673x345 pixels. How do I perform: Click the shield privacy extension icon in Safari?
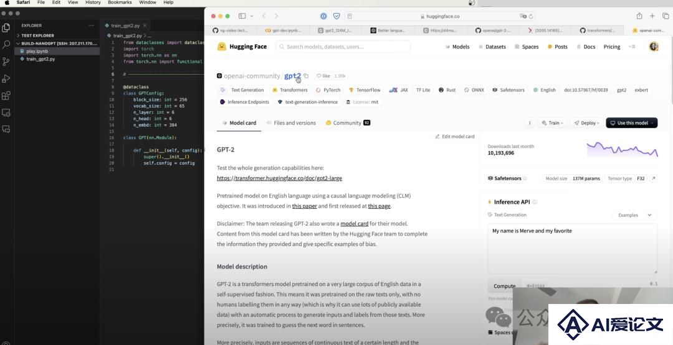click(337, 16)
